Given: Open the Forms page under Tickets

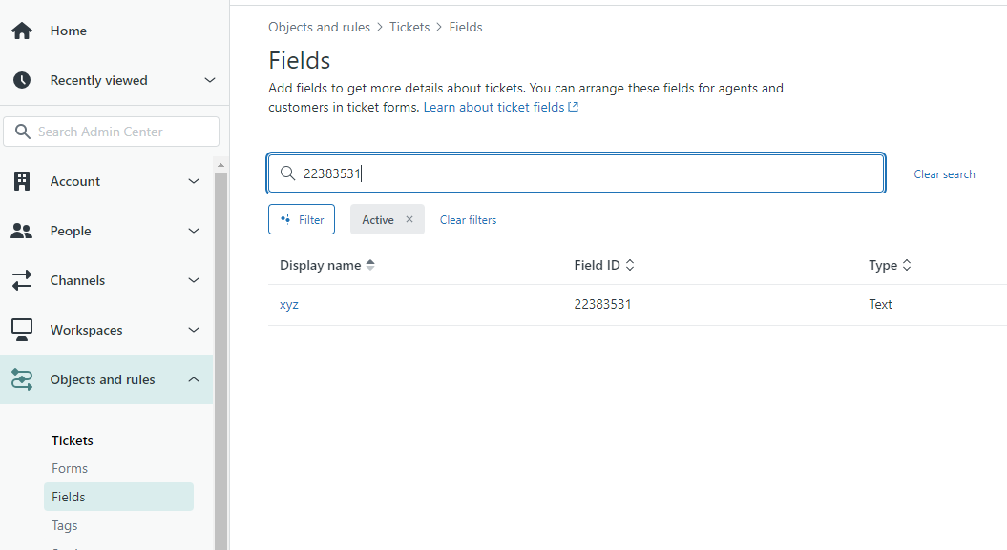Looking at the screenshot, I should tap(70, 468).
